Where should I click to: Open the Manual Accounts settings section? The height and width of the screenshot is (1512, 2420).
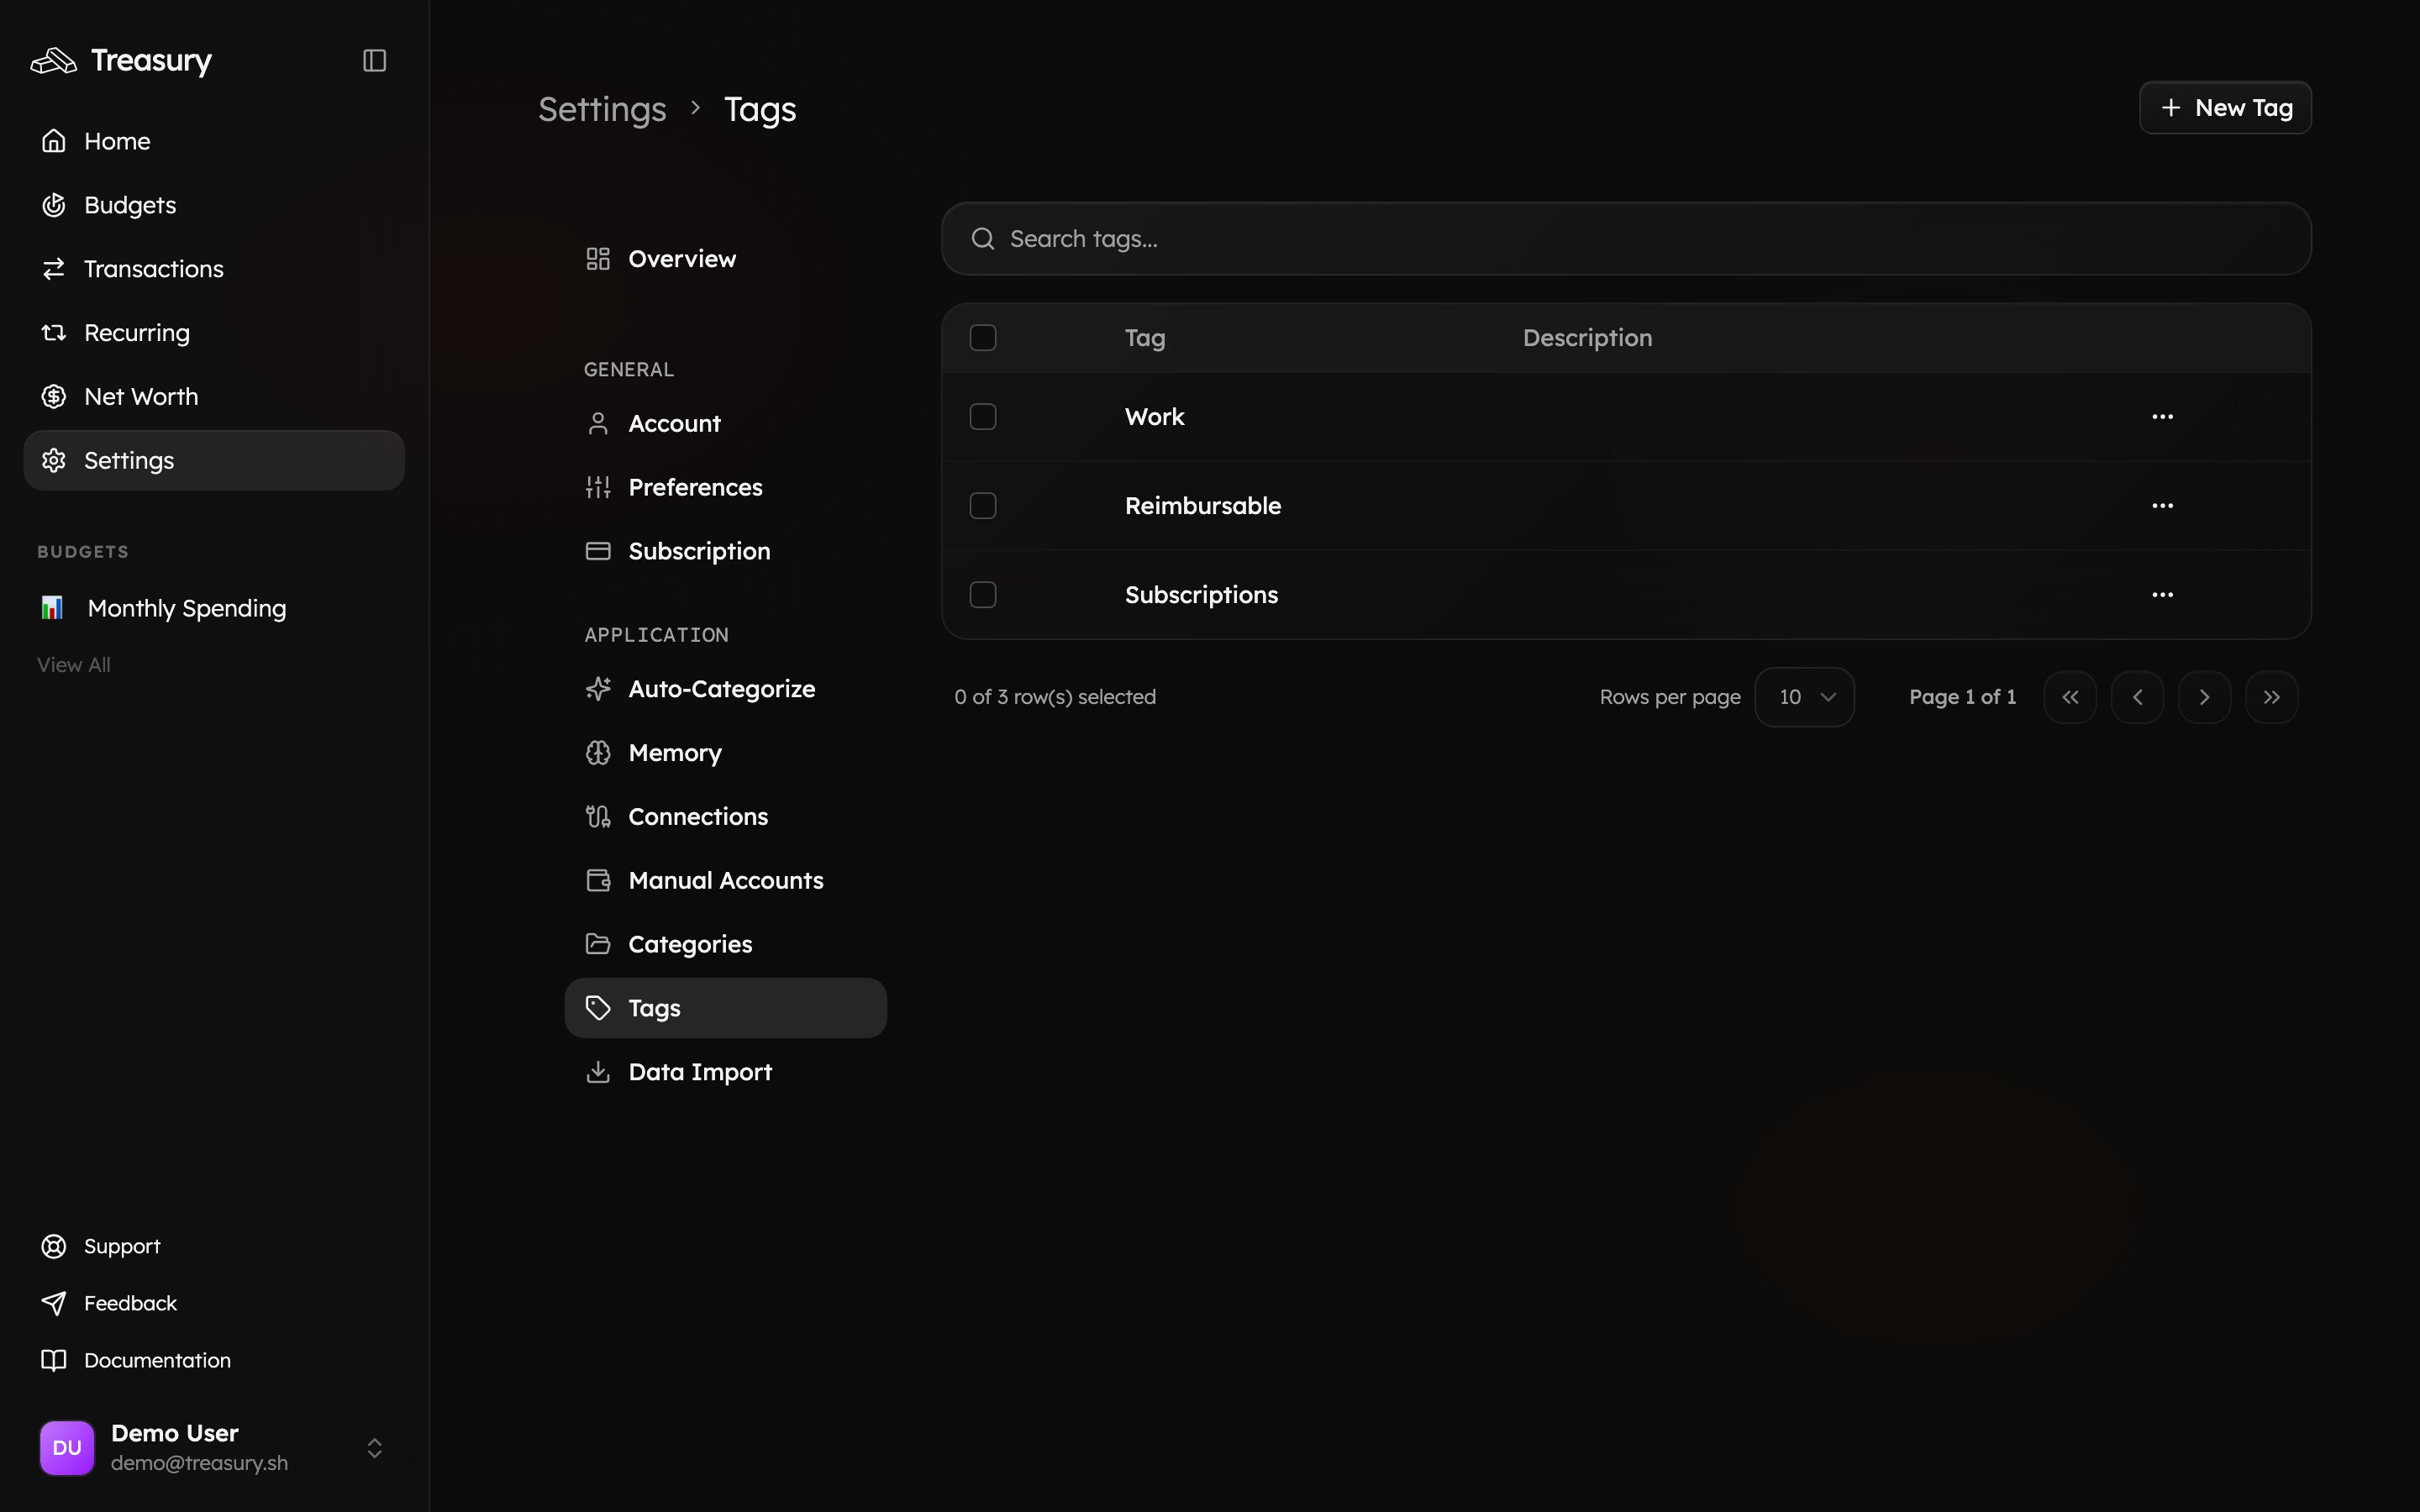tap(726, 881)
